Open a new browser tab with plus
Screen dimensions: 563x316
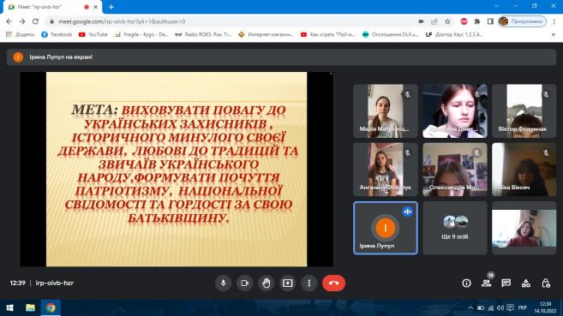pos(111,7)
